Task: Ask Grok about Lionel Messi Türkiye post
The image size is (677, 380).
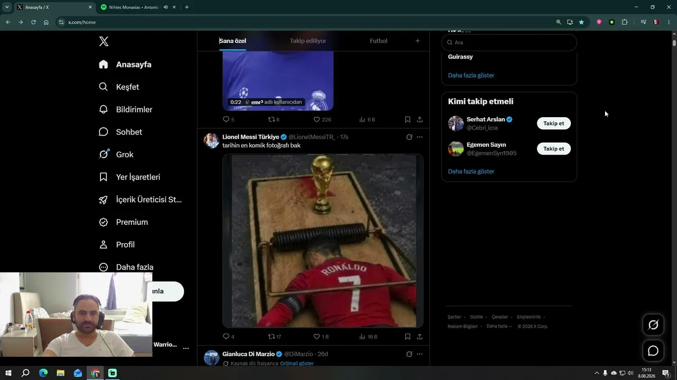Action: 409,137
